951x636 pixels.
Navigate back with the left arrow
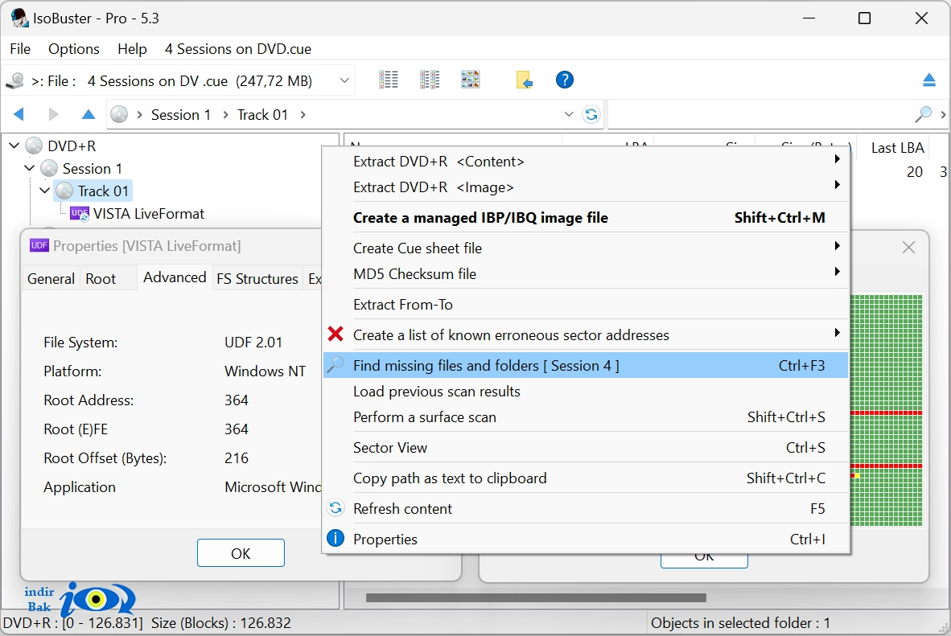pyautogui.click(x=19, y=114)
